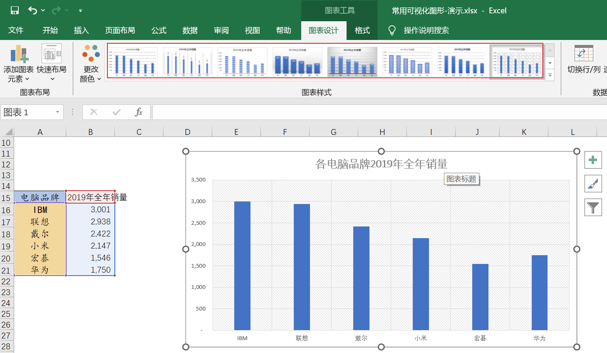Screen dimensions: 607x353
Task: Select the cell with value 1,546
Action: point(90,258)
